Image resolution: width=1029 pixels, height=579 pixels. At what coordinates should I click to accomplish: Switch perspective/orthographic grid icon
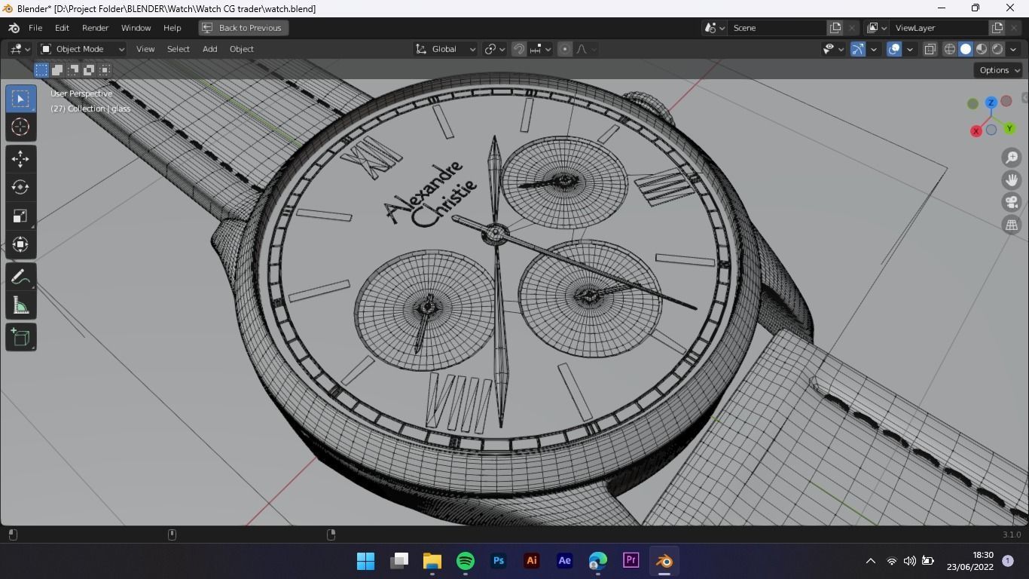1012,225
